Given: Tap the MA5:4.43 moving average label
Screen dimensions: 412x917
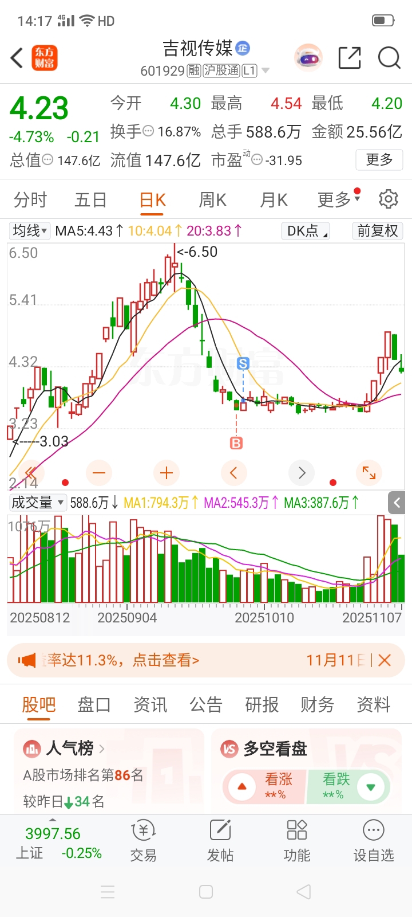Looking at the screenshot, I should click(x=89, y=231).
